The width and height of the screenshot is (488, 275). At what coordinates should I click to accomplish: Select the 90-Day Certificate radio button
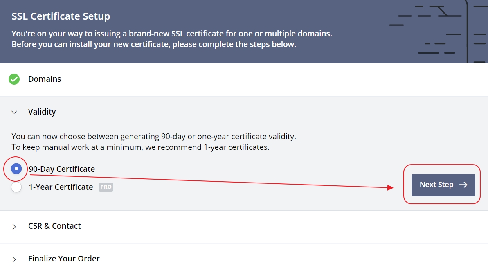click(x=16, y=169)
